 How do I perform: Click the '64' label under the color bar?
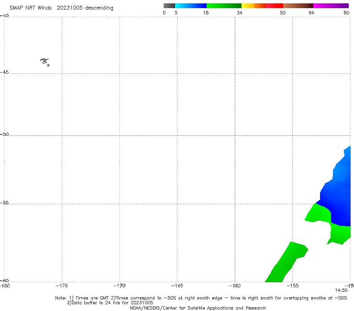click(311, 12)
